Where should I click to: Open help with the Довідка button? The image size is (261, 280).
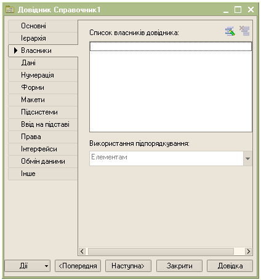tap(230, 266)
